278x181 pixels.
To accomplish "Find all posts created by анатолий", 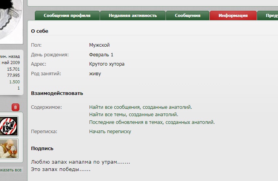I will point(140,107).
